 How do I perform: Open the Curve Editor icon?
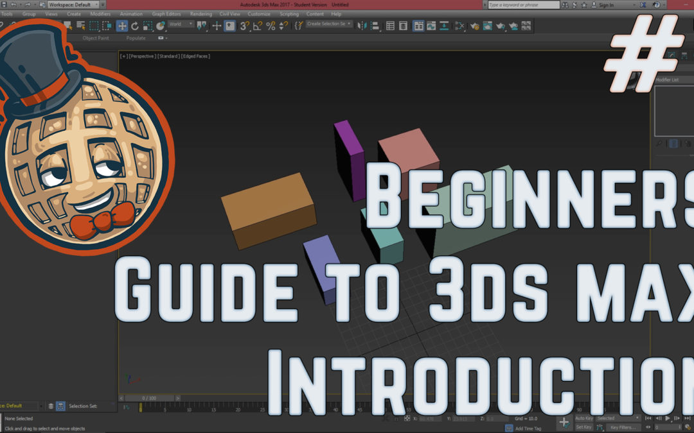tap(431, 26)
